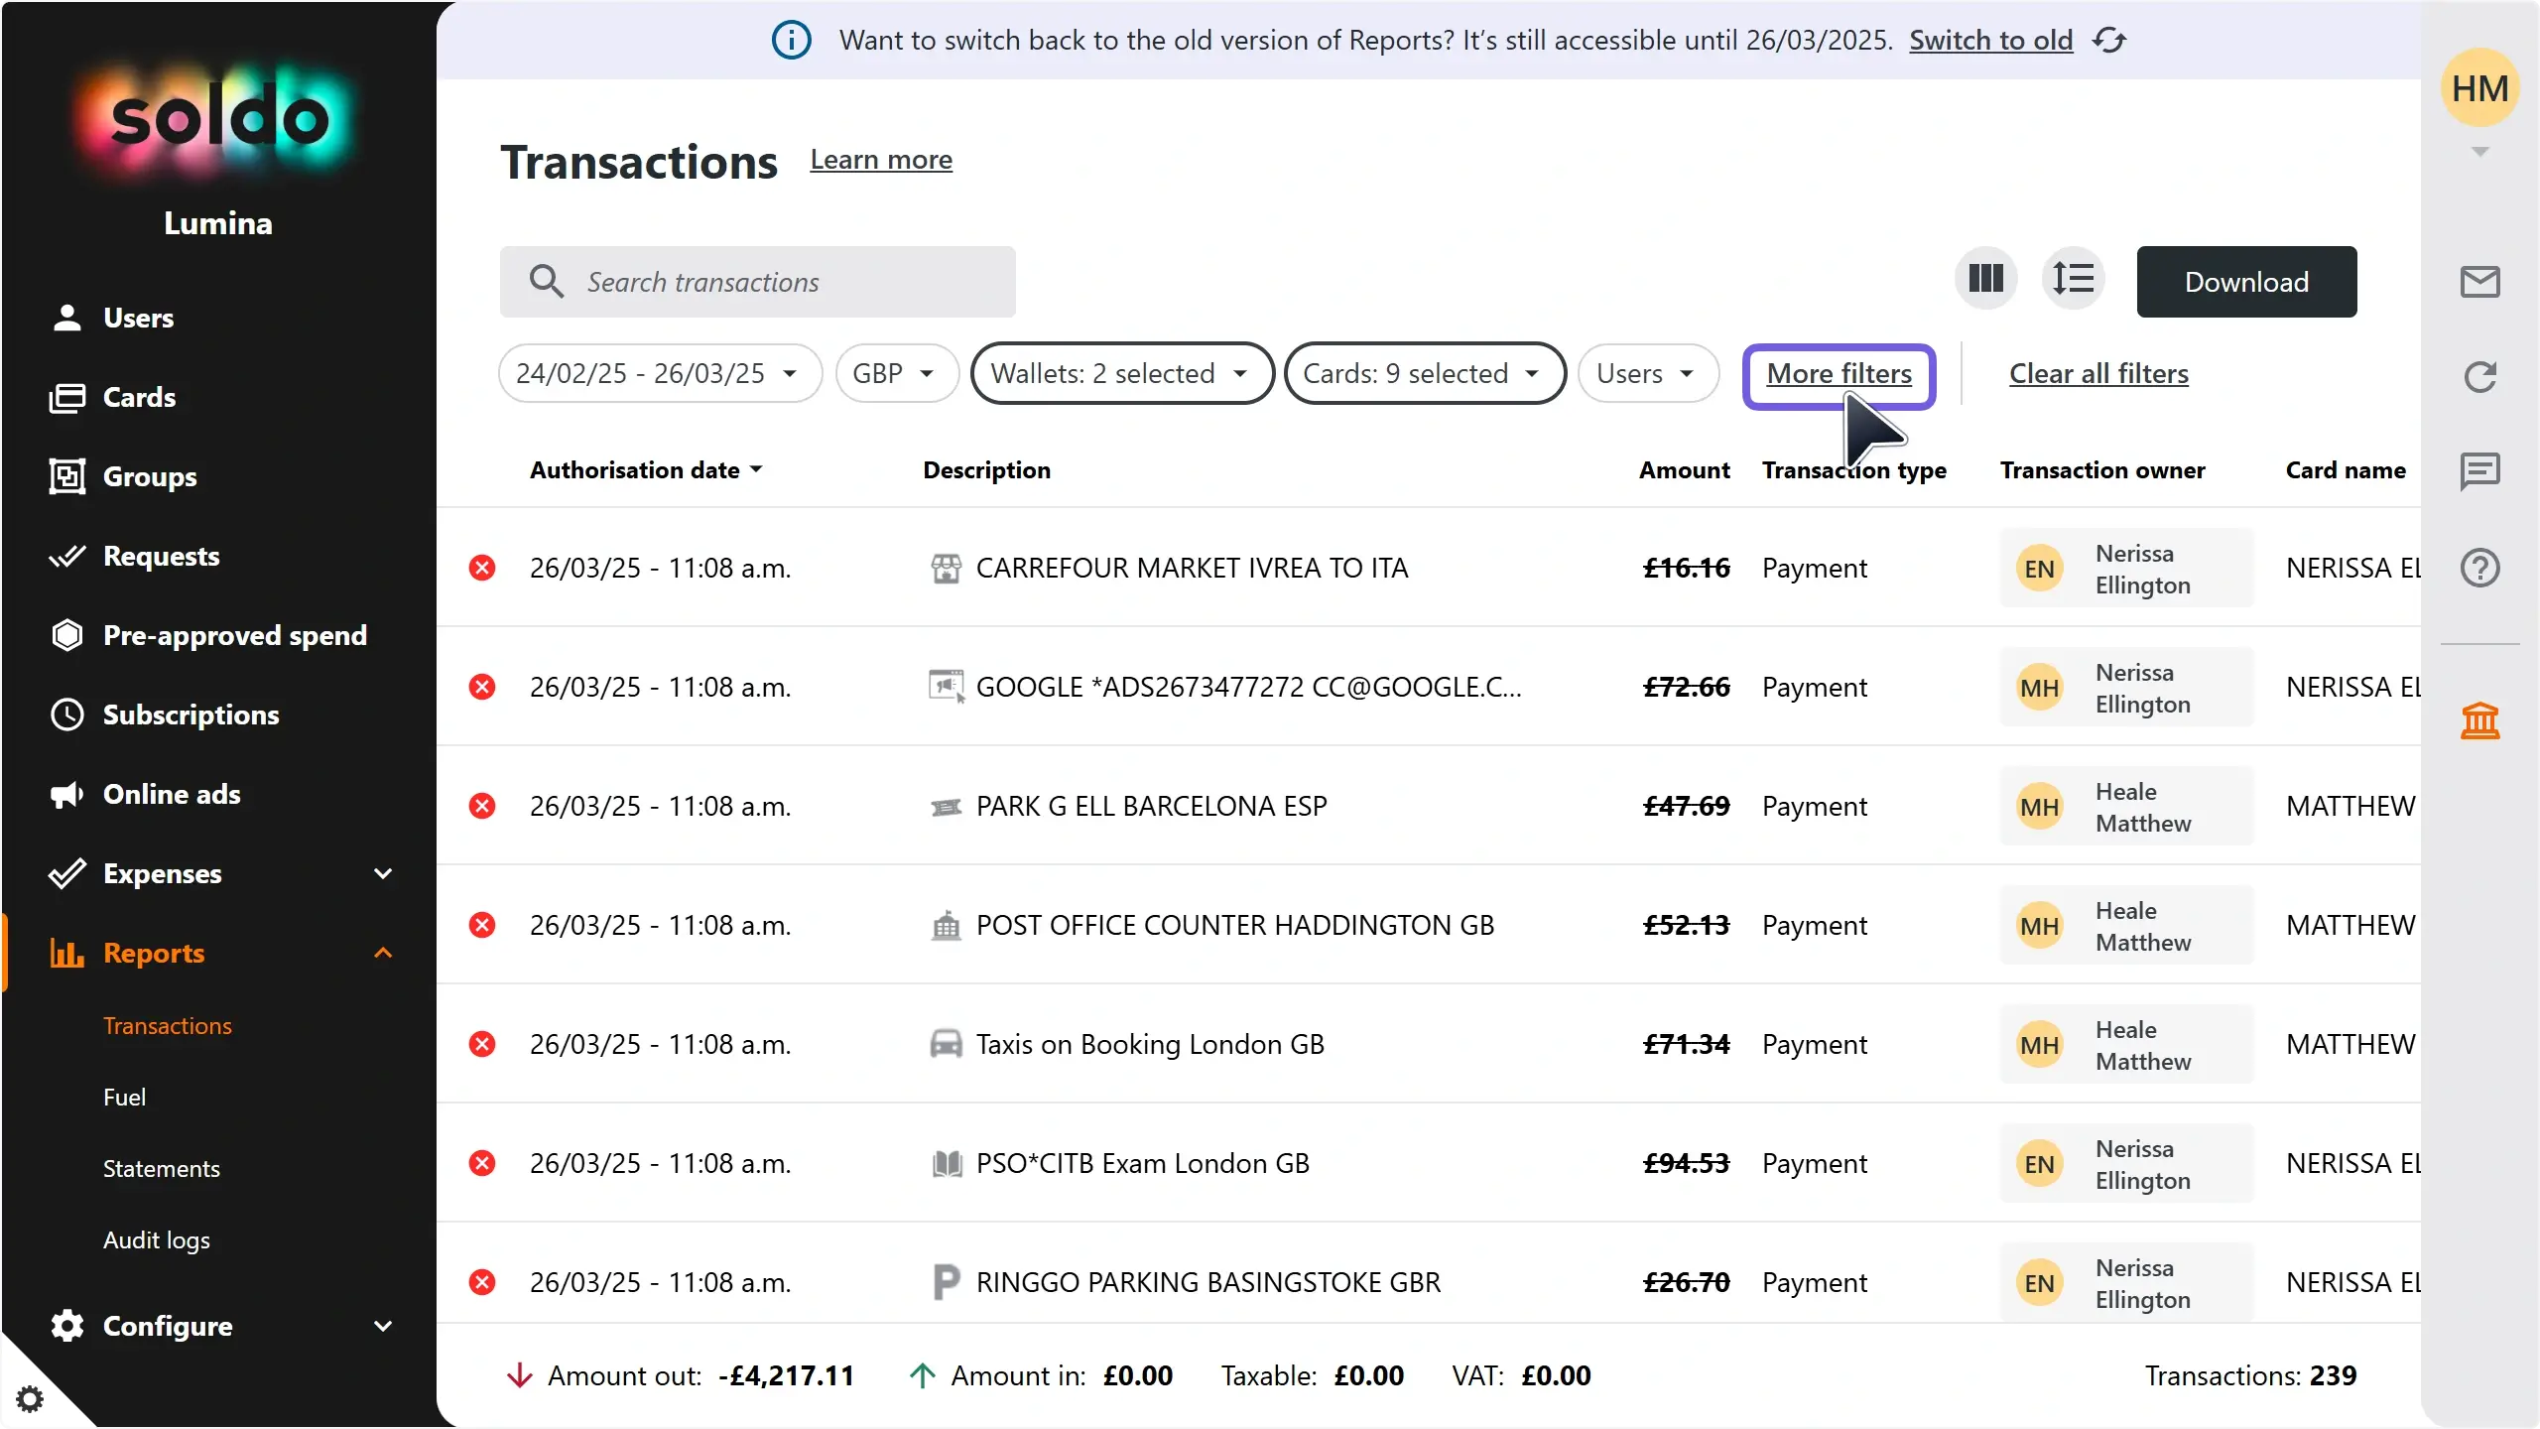Open the help question mark icon
Viewport: 2540px width, 1429px height.
pos(2480,567)
